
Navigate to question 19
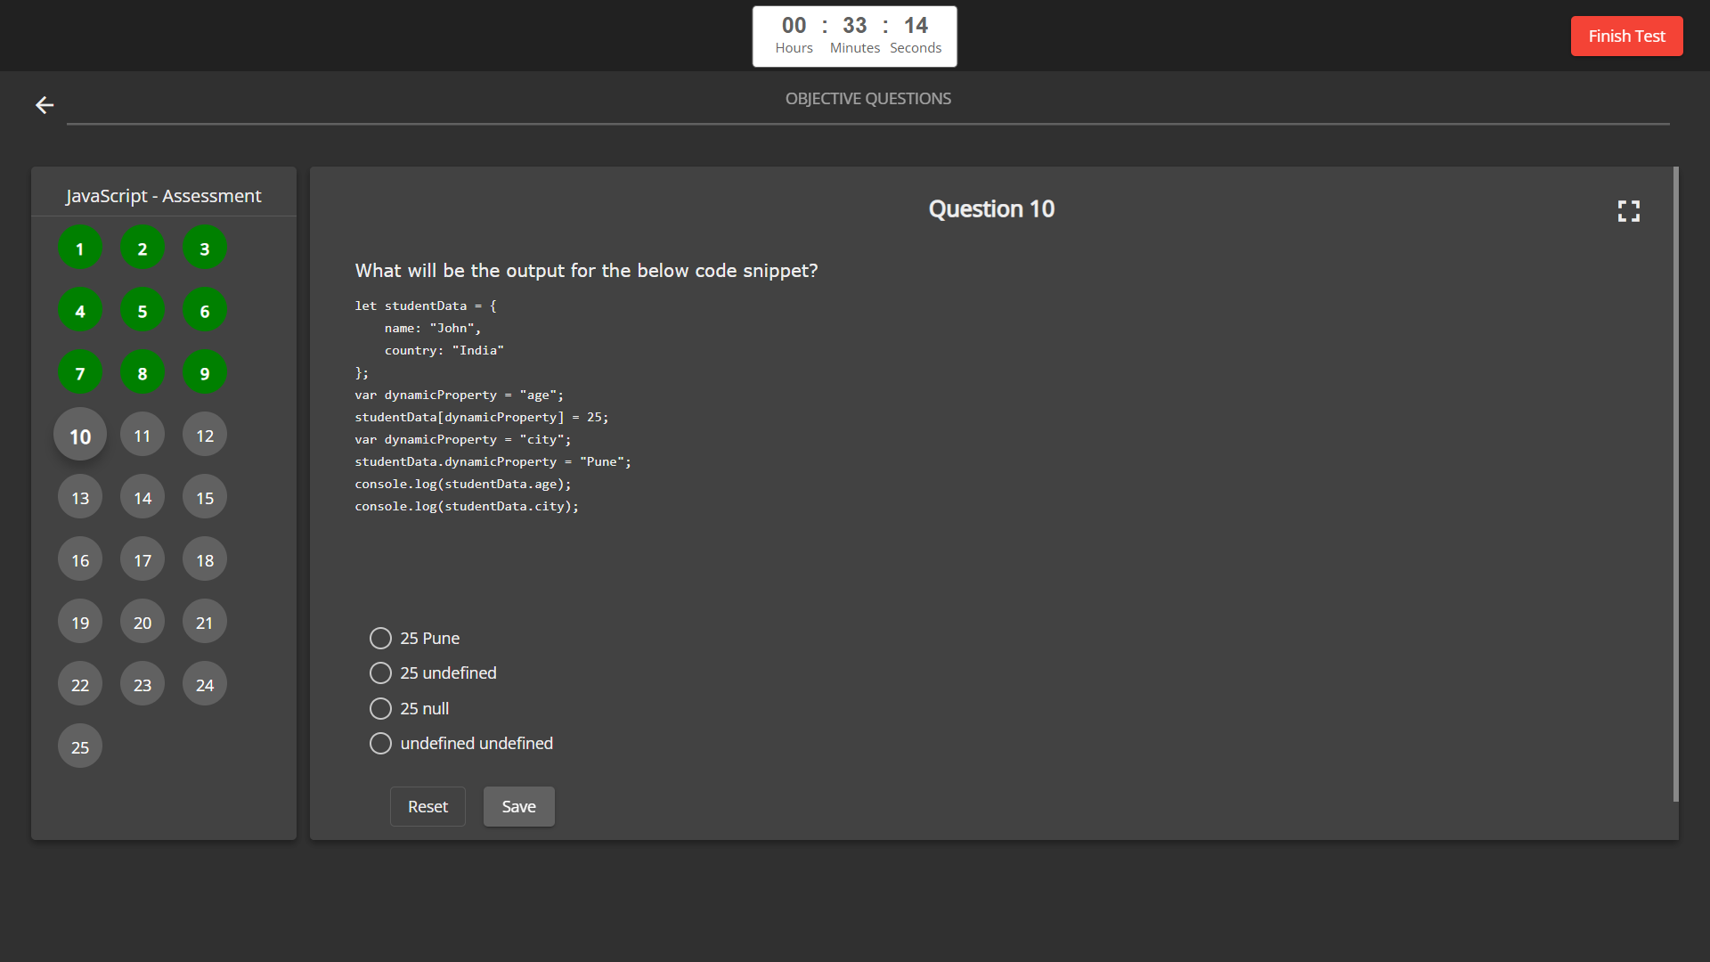80,623
